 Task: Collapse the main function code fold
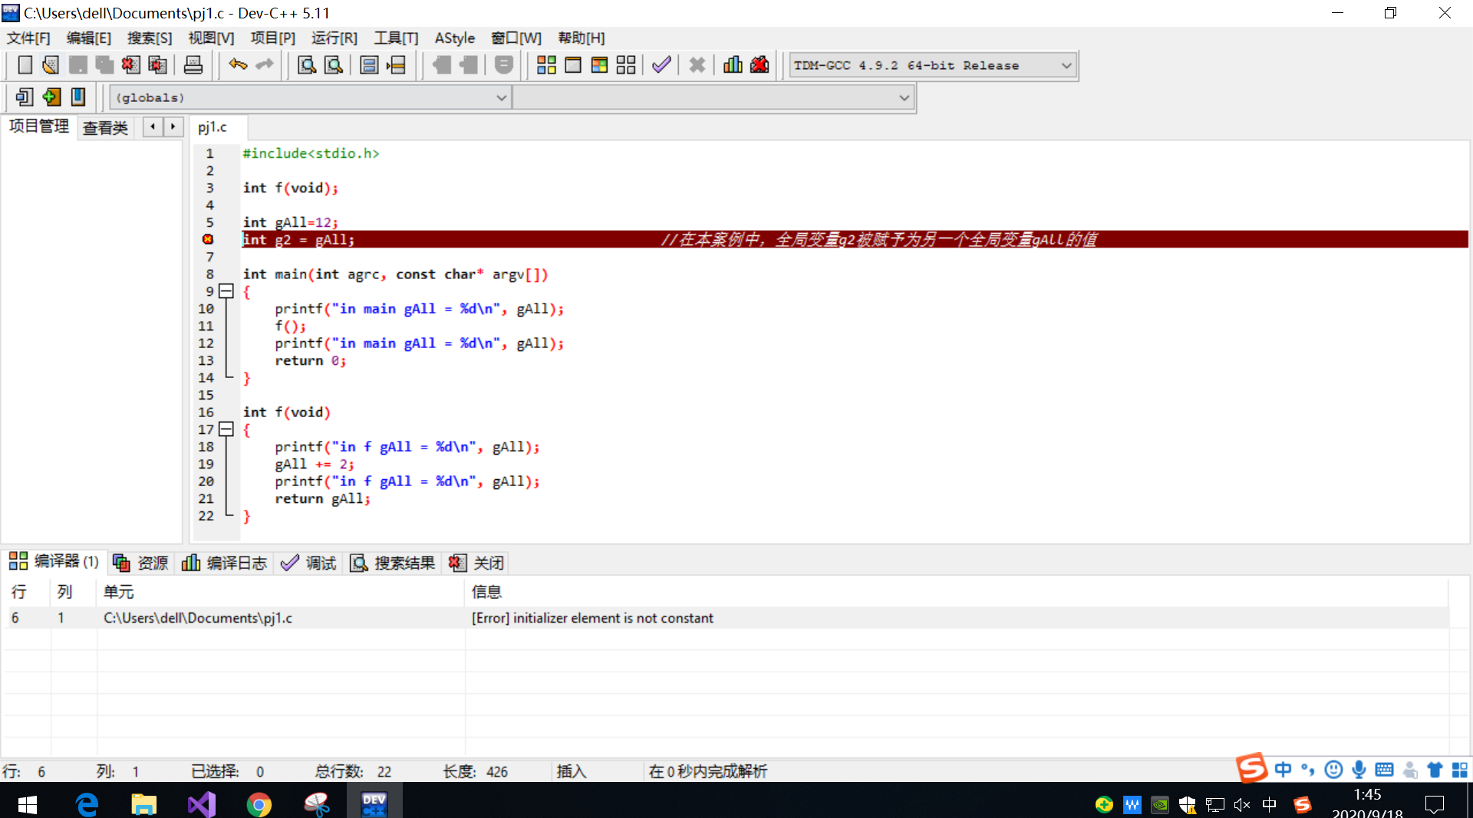tap(226, 291)
